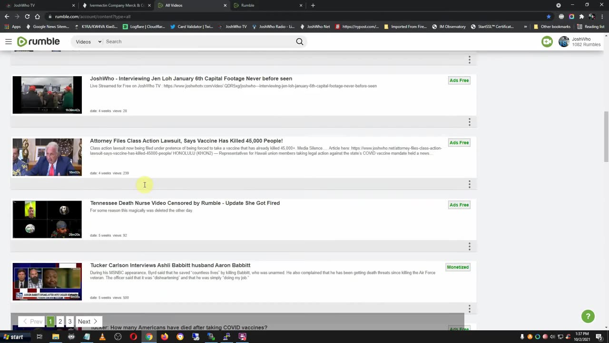Reload the current page
609x343 pixels.
coord(27,16)
